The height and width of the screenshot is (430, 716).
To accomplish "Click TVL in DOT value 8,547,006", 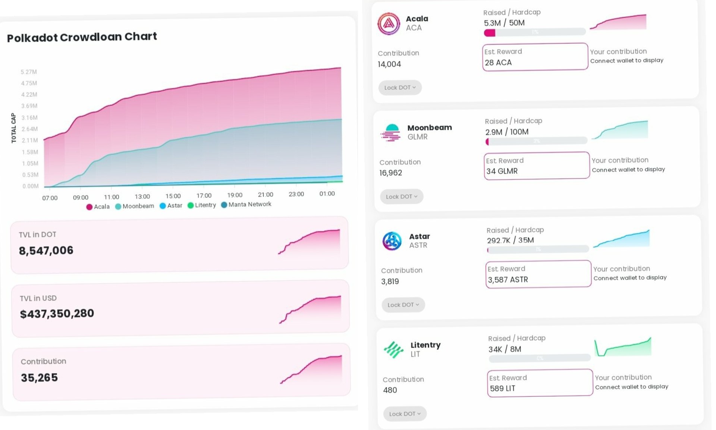I will pyautogui.click(x=46, y=251).
